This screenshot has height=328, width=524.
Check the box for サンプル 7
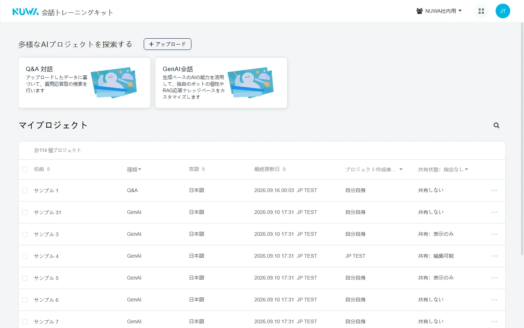(25, 322)
